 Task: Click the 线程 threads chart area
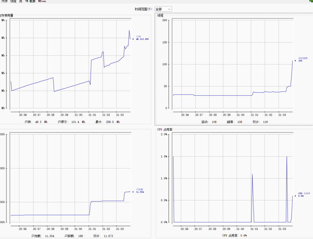(233, 64)
